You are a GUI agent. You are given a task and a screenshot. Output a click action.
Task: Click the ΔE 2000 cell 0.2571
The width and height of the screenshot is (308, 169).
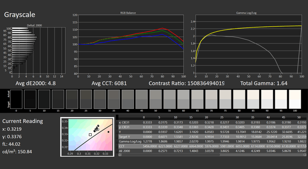[163, 151]
